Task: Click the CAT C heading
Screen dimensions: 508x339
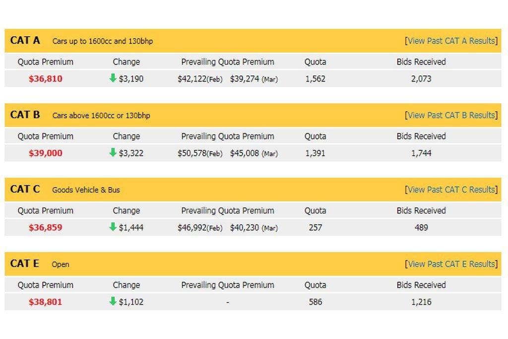Action: [25, 189]
